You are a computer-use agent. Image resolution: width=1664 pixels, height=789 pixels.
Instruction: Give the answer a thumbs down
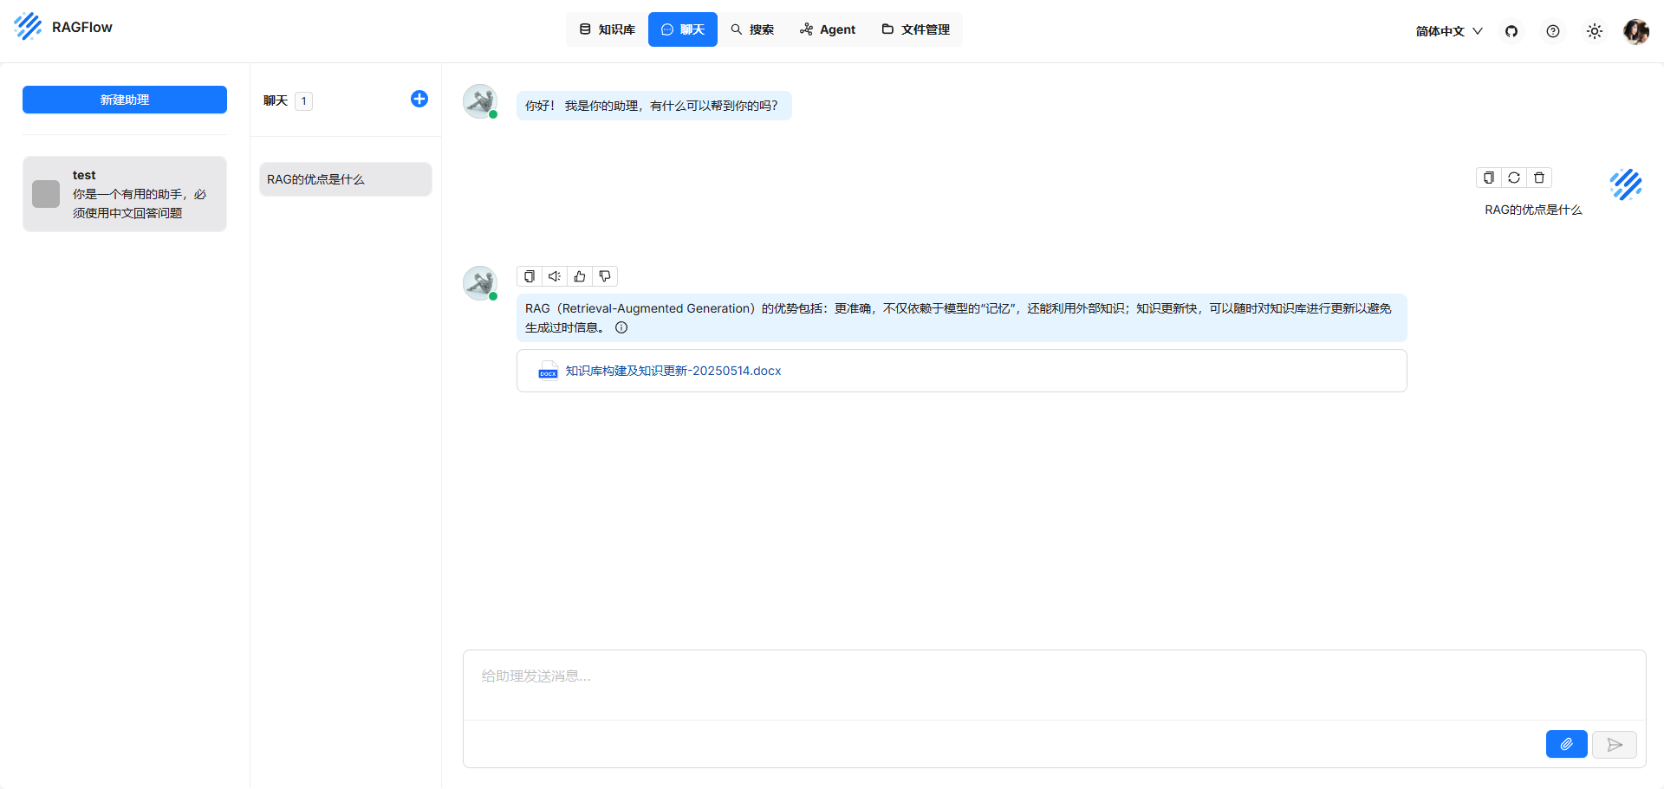coord(605,276)
